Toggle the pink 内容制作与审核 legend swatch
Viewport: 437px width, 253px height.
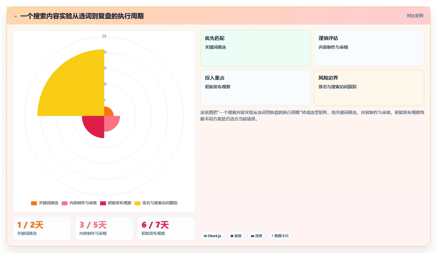tap(65, 203)
